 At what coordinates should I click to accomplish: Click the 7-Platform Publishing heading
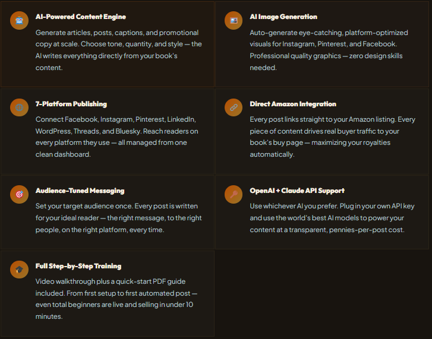point(71,104)
